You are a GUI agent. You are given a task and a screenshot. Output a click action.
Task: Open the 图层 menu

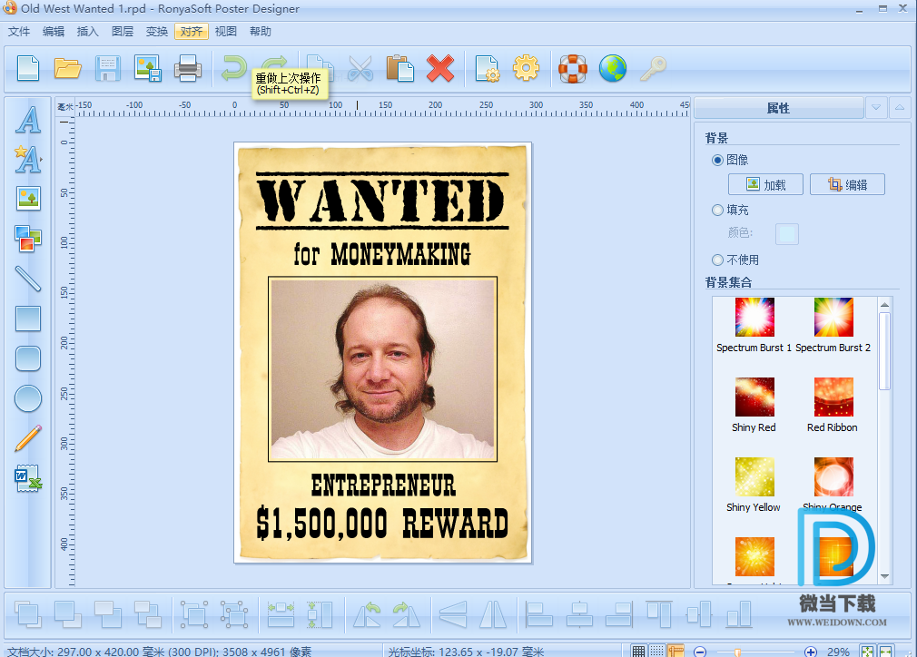click(x=123, y=32)
